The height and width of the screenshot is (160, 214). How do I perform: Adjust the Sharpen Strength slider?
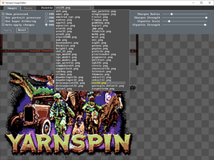point(185,17)
